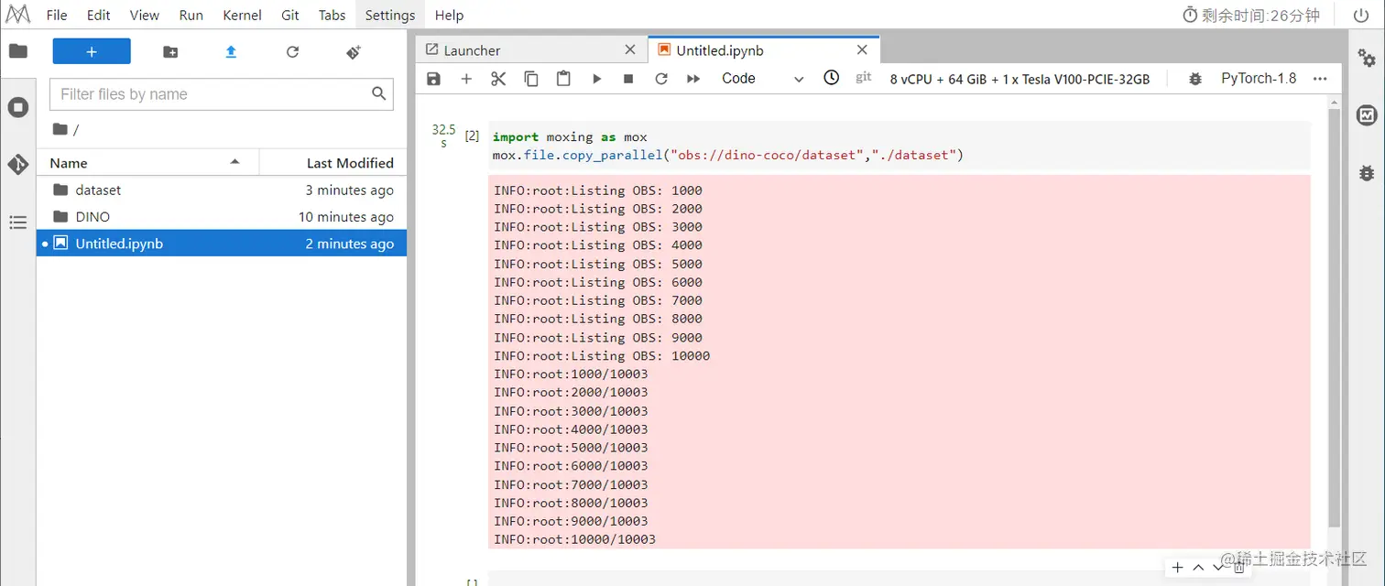Open the File Browser sidebar panel
The height and width of the screenshot is (586, 1385).
click(x=17, y=51)
